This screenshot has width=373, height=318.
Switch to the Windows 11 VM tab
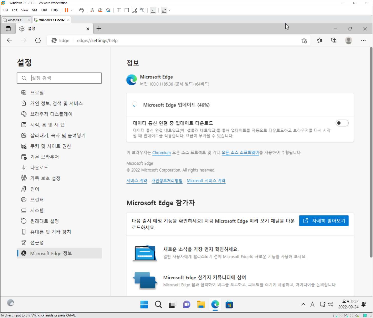click(x=15, y=20)
